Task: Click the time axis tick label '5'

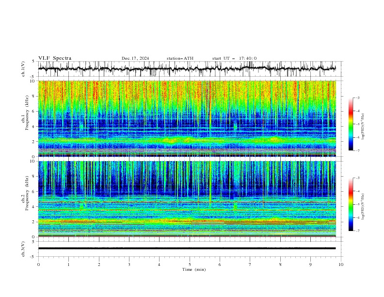Action: point(190,264)
